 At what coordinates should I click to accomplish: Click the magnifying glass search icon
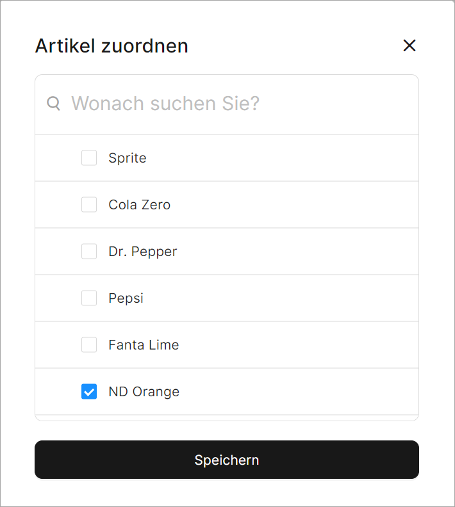click(x=54, y=103)
